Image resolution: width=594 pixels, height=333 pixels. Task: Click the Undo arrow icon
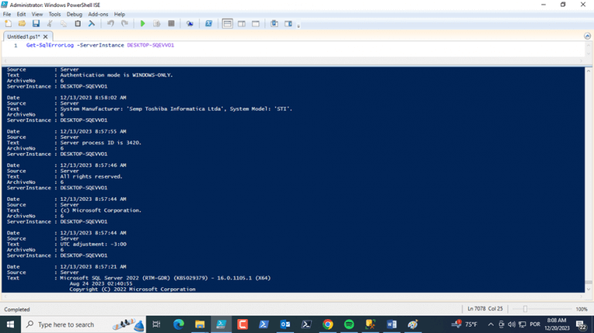pyautogui.click(x=111, y=23)
